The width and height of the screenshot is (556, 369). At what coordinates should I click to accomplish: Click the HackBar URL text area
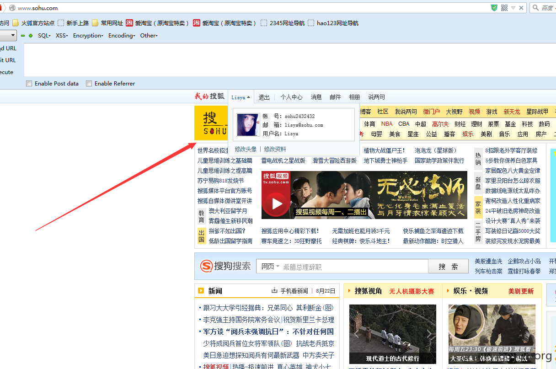[x=290, y=60]
